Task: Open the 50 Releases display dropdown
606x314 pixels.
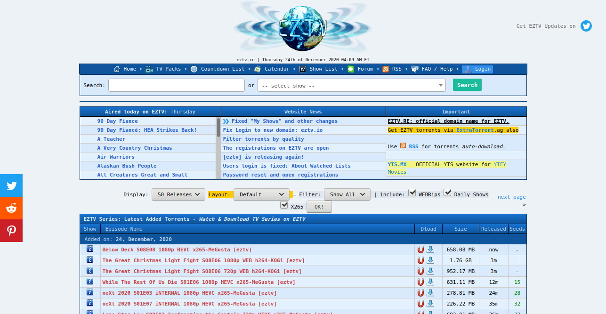Action: (178, 194)
